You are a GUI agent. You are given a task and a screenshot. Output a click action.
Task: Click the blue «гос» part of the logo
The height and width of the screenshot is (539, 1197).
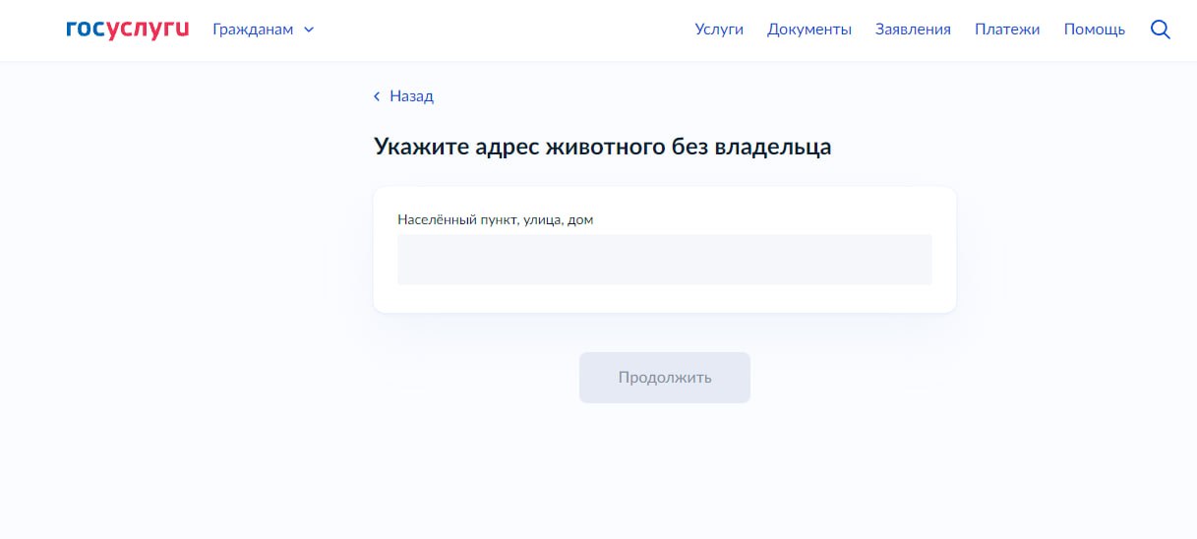point(85,30)
